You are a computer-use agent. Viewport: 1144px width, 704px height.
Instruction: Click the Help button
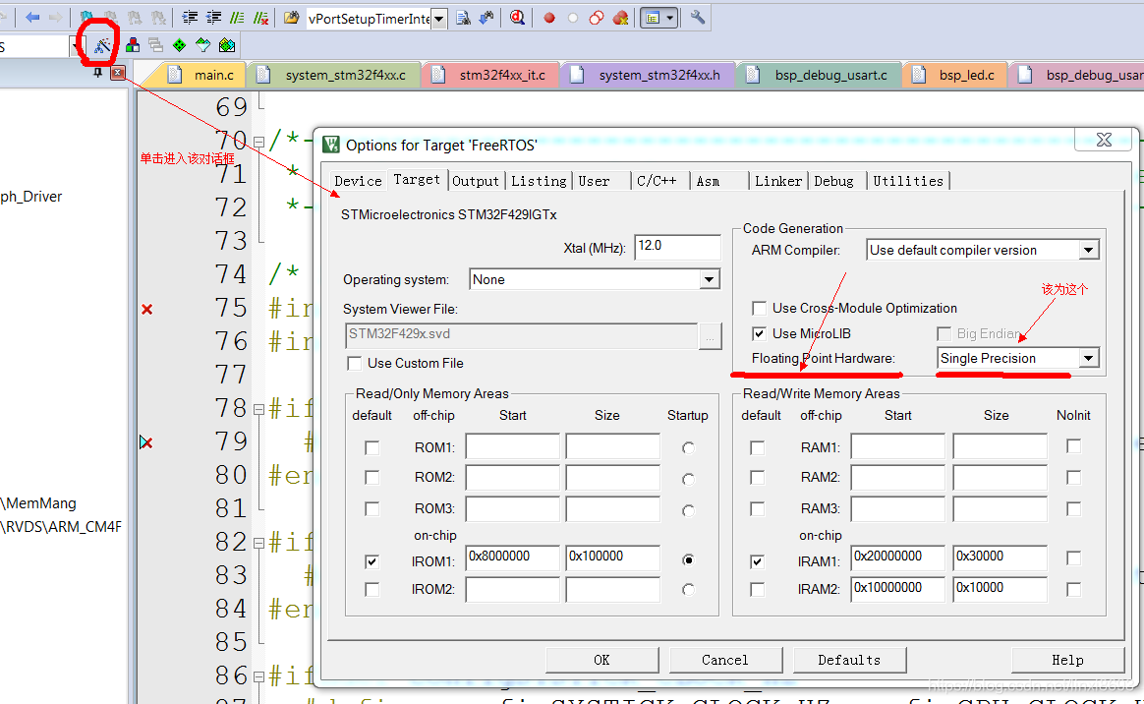tap(1067, 659)
